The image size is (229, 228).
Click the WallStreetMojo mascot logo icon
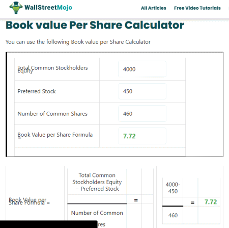tap(16, 8)
